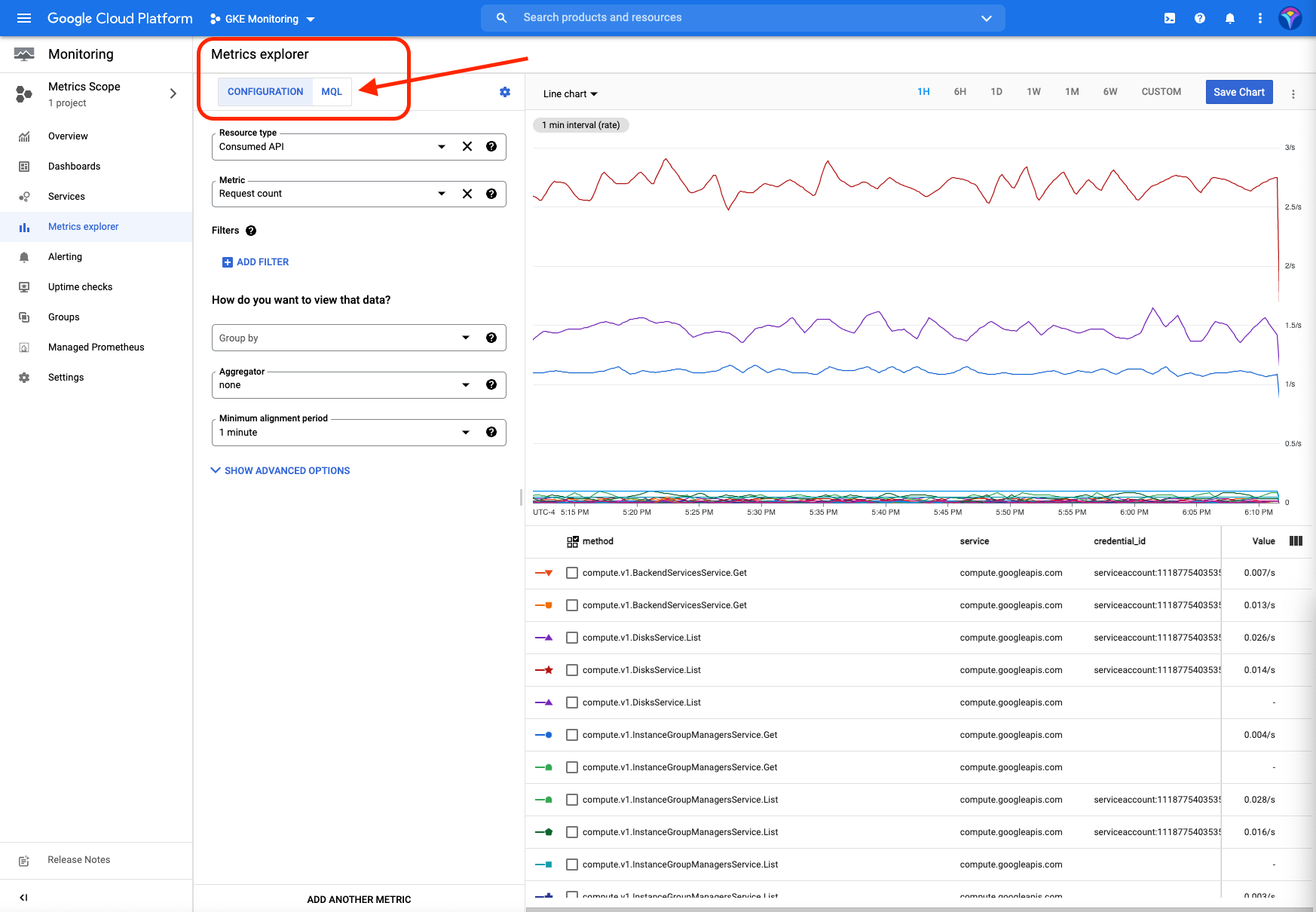Open help for Resource type field

pos(491,146)
